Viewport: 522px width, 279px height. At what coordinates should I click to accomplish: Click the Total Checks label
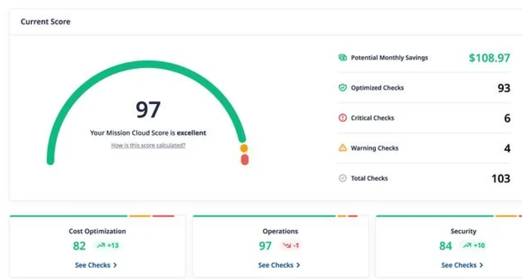point(369,178)
